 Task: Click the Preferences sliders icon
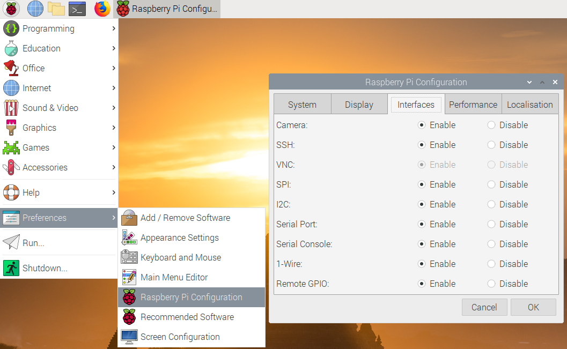(x=11, y=218)
